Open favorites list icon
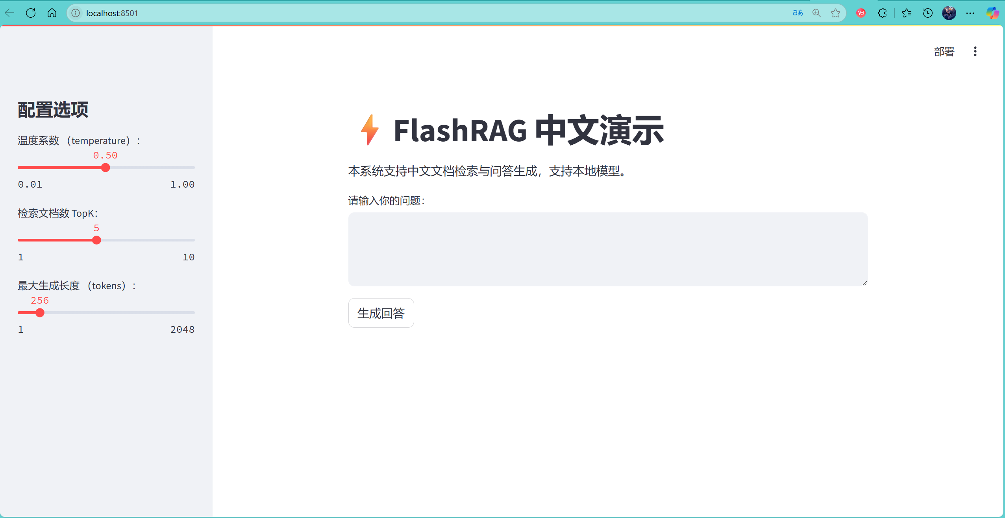 (x=907, y=13)
